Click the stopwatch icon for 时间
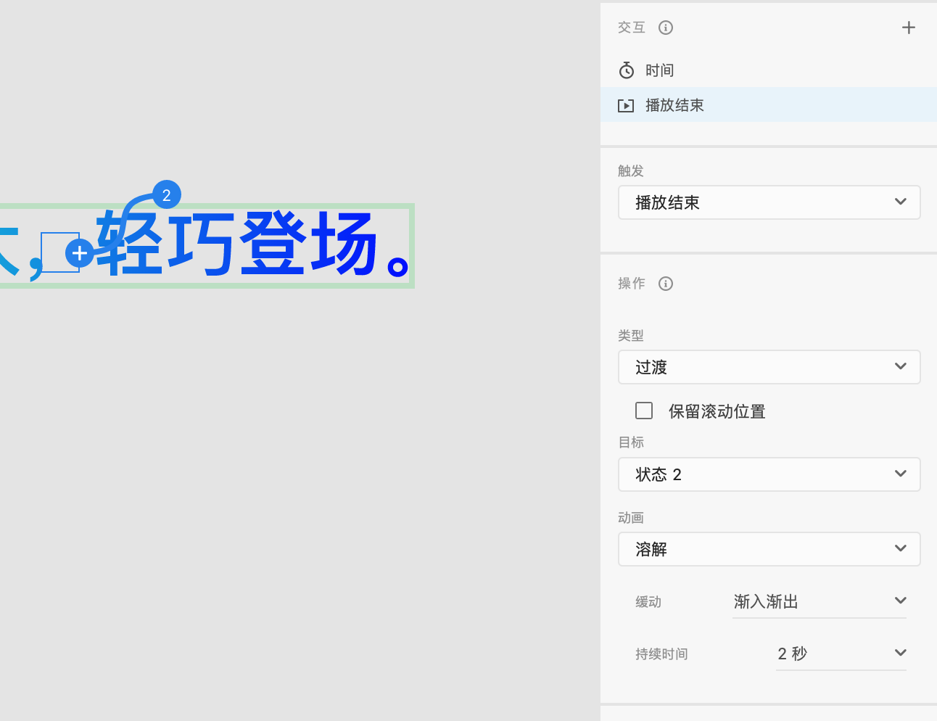Image resolution: width=937 pixels, height=721 pixels. pos(627,70)
